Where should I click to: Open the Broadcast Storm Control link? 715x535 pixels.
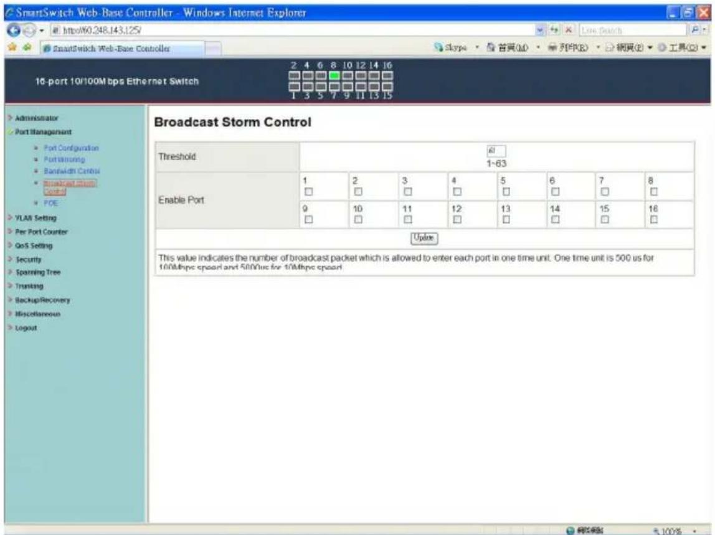tap(70, 187)
